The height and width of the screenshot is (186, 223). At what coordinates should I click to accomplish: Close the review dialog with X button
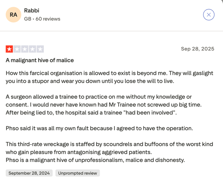point(209,14)
